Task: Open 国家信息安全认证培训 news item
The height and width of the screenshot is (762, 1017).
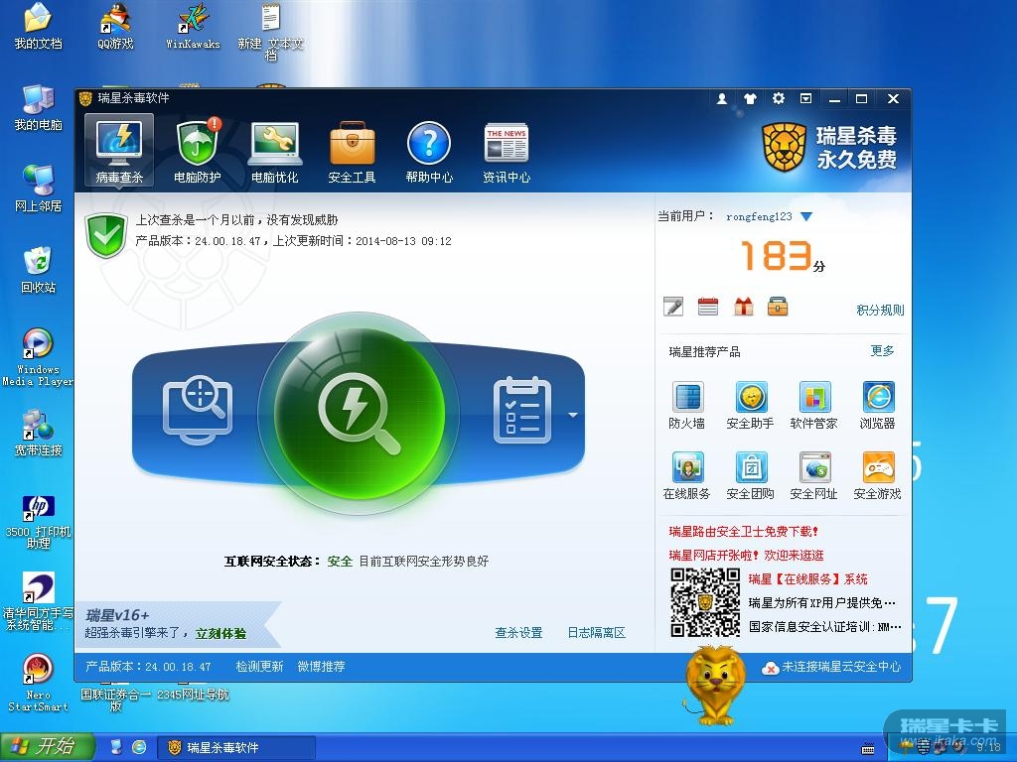Action: tap(824, 627)
